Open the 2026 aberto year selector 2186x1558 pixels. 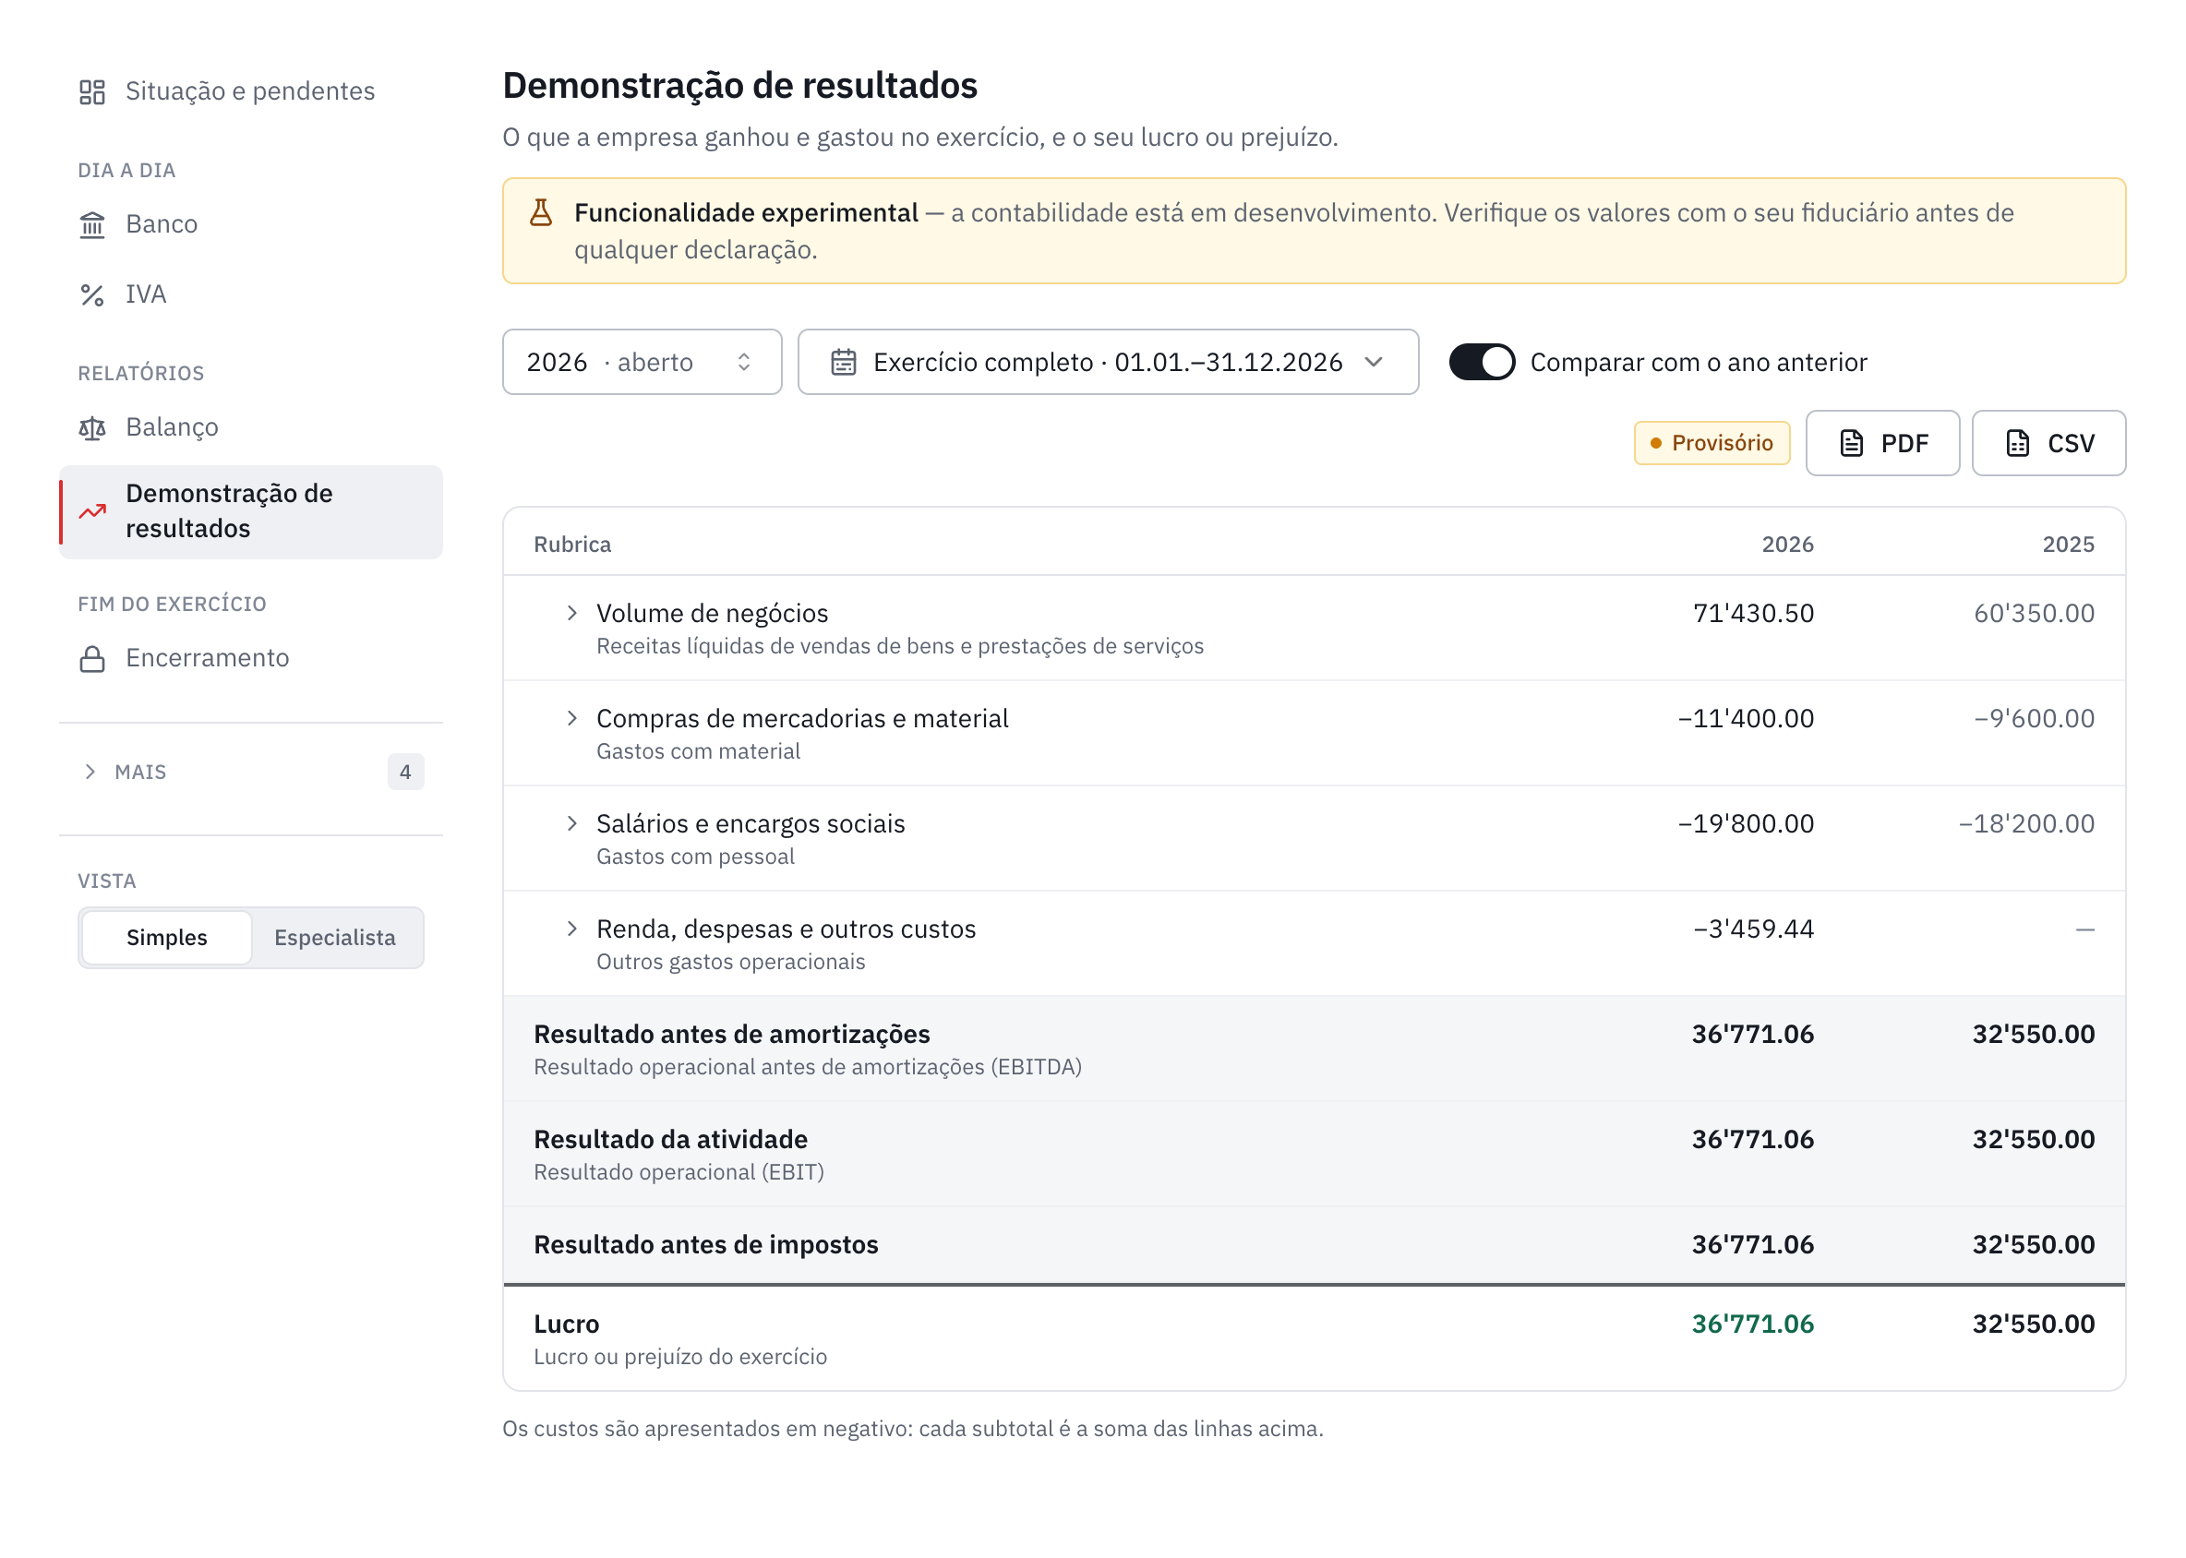[642, 363]
